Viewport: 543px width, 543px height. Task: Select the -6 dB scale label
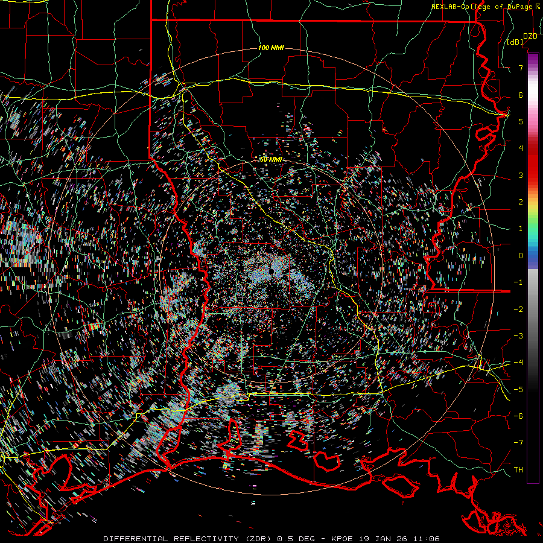[x=518, y=416]
